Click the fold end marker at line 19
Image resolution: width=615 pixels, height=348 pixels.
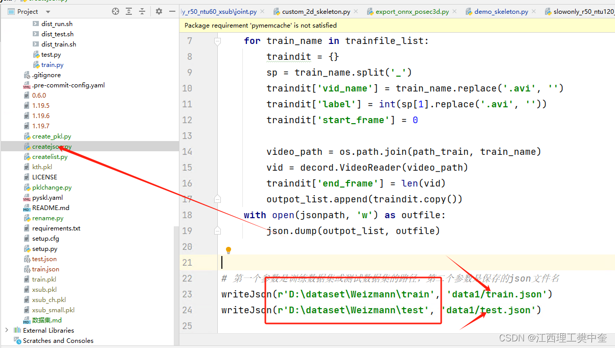pyautogui.click(x=217, y=230)
